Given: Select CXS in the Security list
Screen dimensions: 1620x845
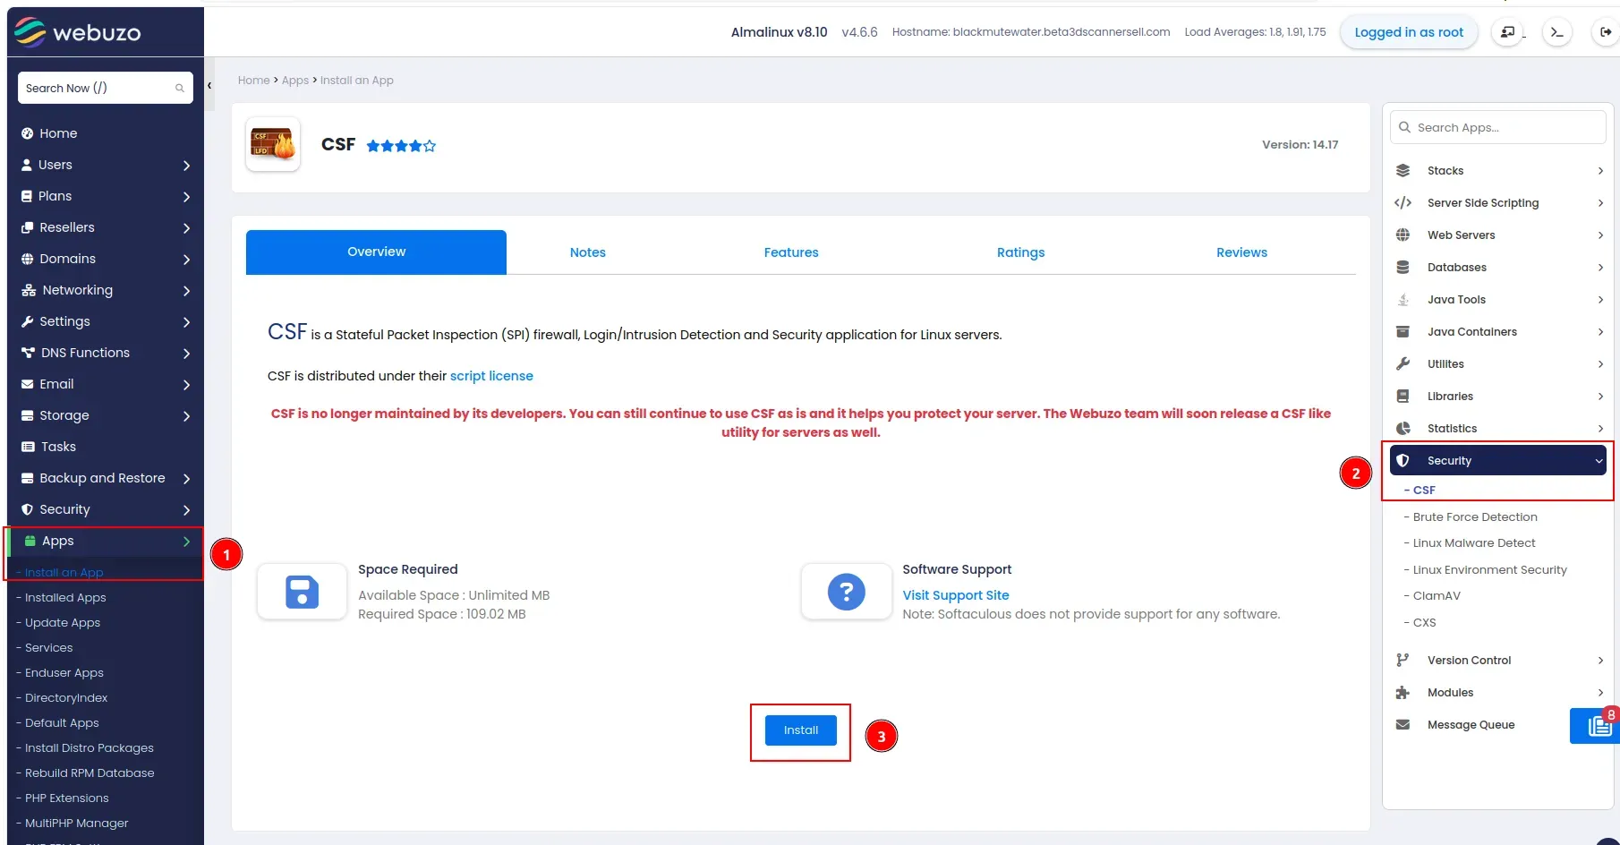Looking at the screenshot, I should [x=1424, y=623].
